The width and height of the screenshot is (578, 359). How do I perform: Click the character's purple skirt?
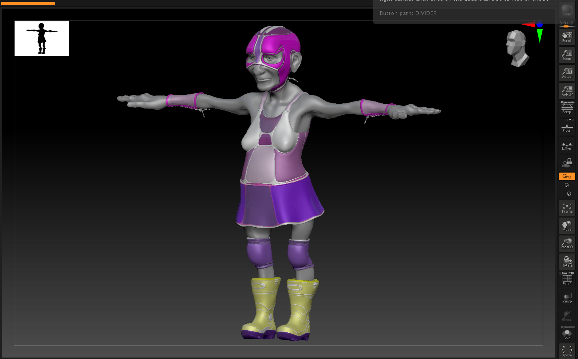click(280, 201)
